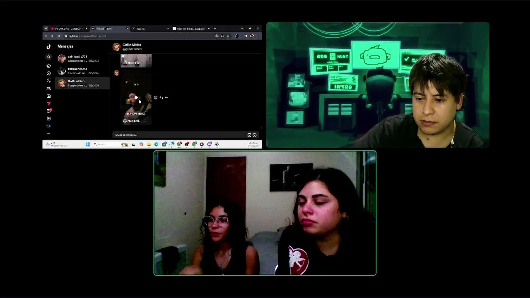
Task: Open a new browser tab with plus
Action: pyautogui.click(x=215, y=29)
